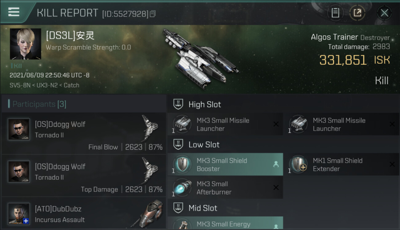400x230 pixels.
Task: Open the Final Blow Ddogg Wolf entry
Action: pos(84,133)
